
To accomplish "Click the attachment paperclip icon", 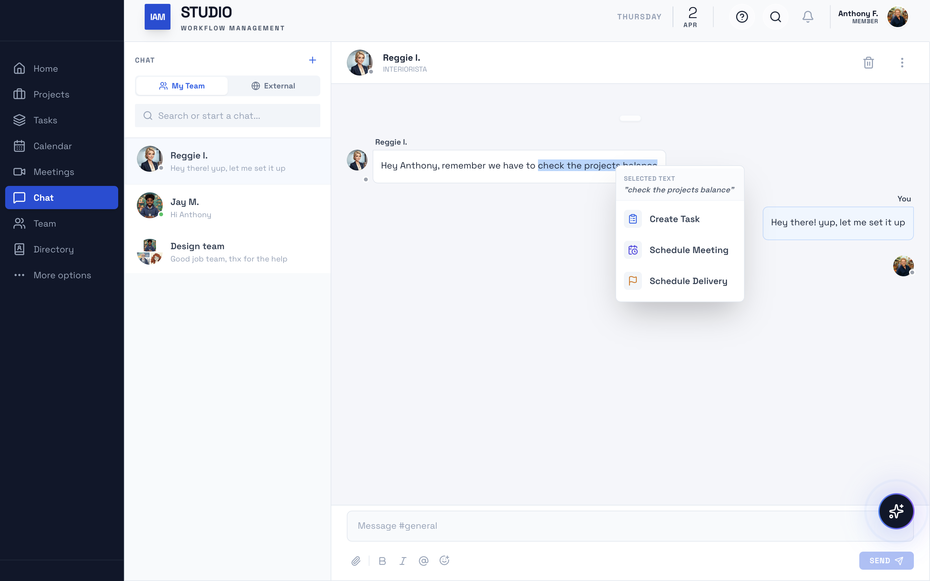I will 356,561.
